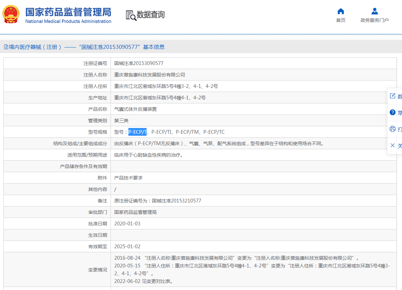Click the X close icon in side panel
Viewport: 402px width, 290px height.
393,146
